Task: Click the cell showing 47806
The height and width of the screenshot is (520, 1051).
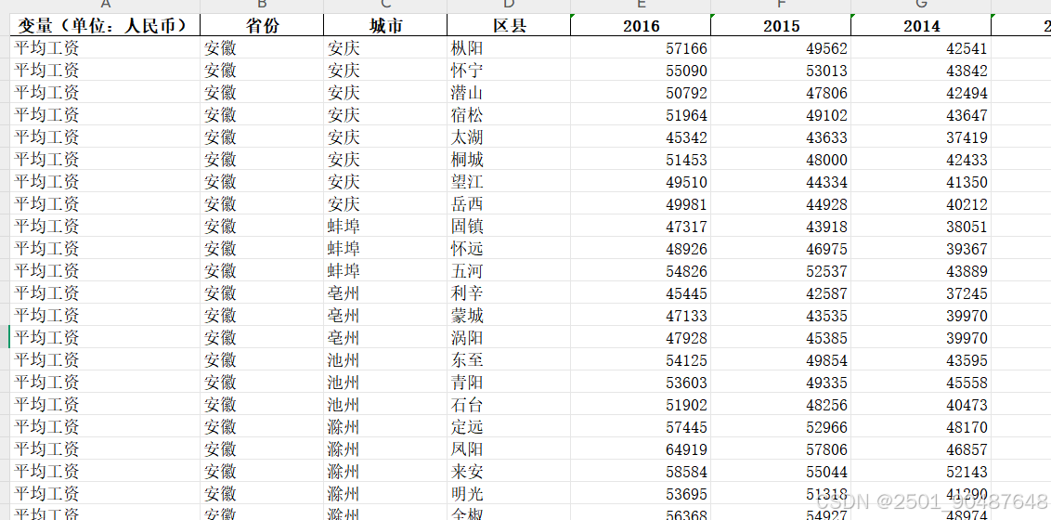Action: [781, 92]
